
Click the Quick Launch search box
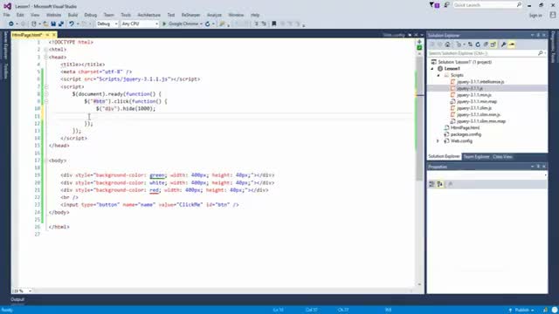click(488, 5)
